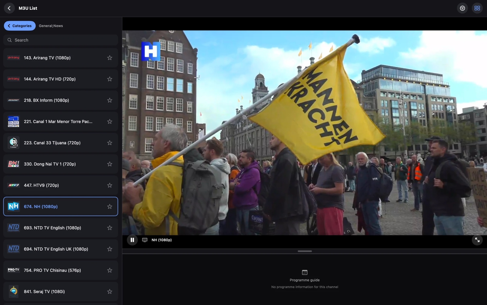
Task: Open 330. Dong Nai TV 1 (720p)
Action: (61, 164)
